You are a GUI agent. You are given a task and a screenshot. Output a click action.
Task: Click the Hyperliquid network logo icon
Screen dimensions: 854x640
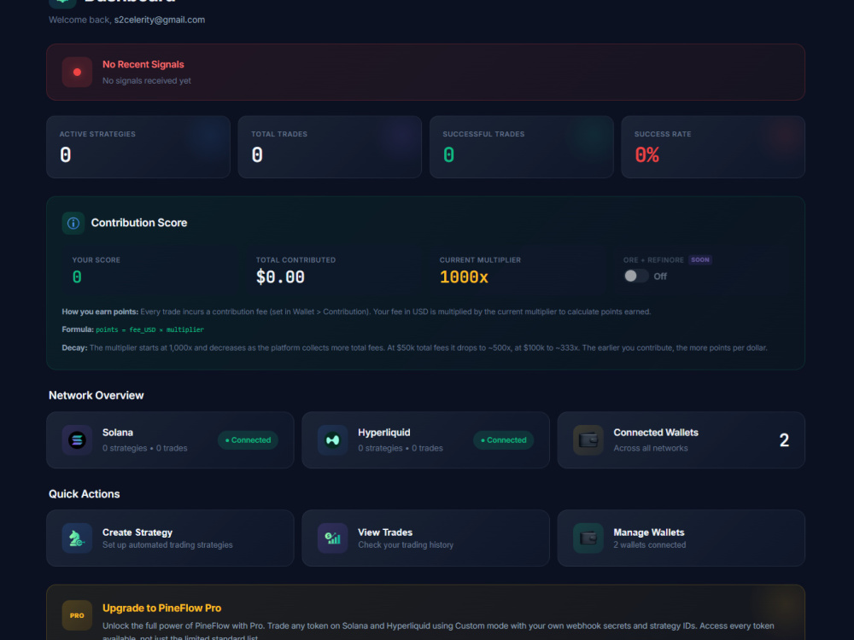click(x=332, y=439)
